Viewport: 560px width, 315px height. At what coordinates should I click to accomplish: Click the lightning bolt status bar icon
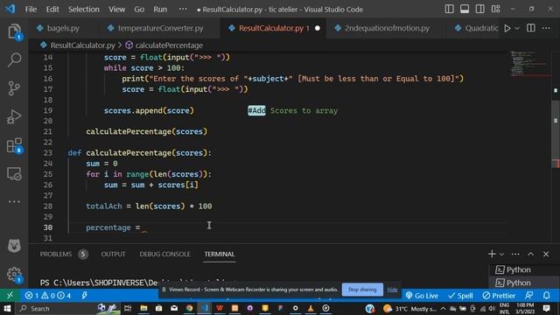pyautogui.click(x=84, y=296)
